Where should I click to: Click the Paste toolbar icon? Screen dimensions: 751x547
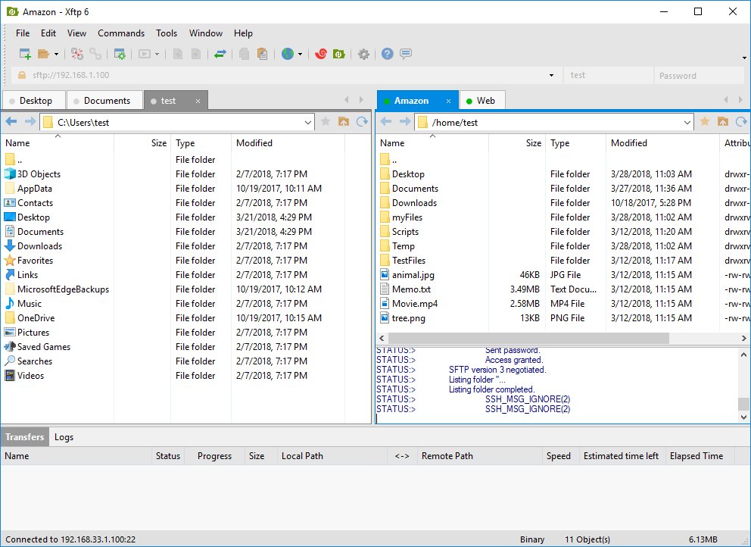point(263,54)
